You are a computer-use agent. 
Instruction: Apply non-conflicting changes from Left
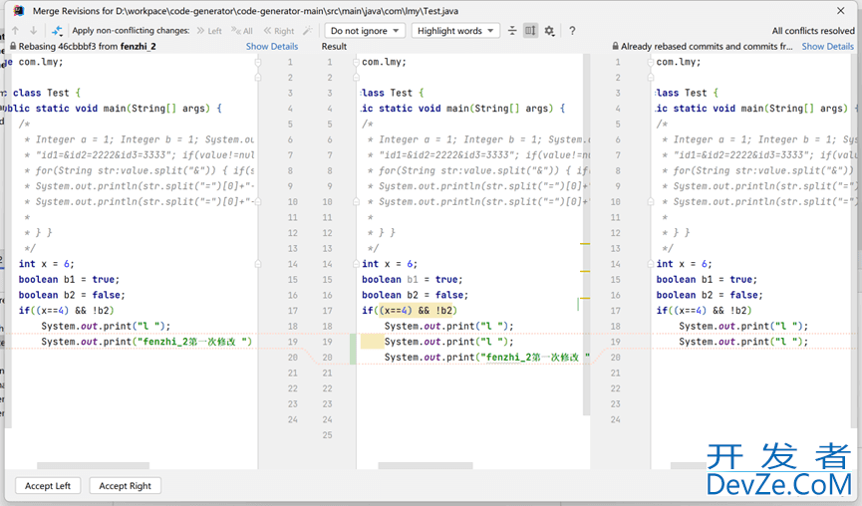pos(209,31)
